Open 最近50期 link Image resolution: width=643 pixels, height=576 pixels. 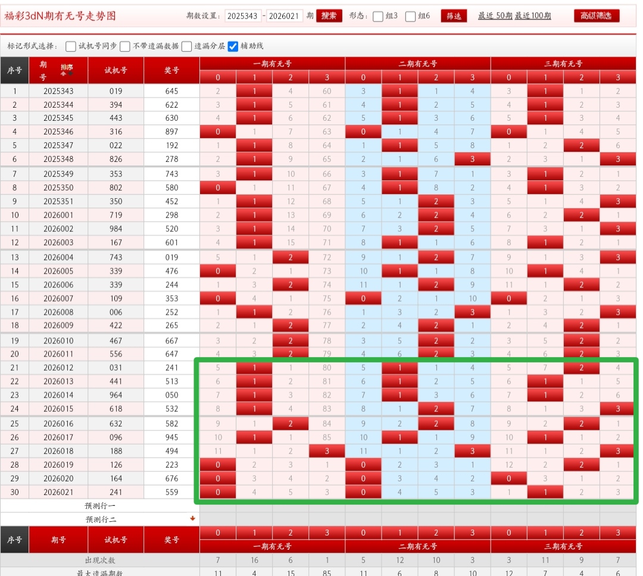(x=495, y=15)
